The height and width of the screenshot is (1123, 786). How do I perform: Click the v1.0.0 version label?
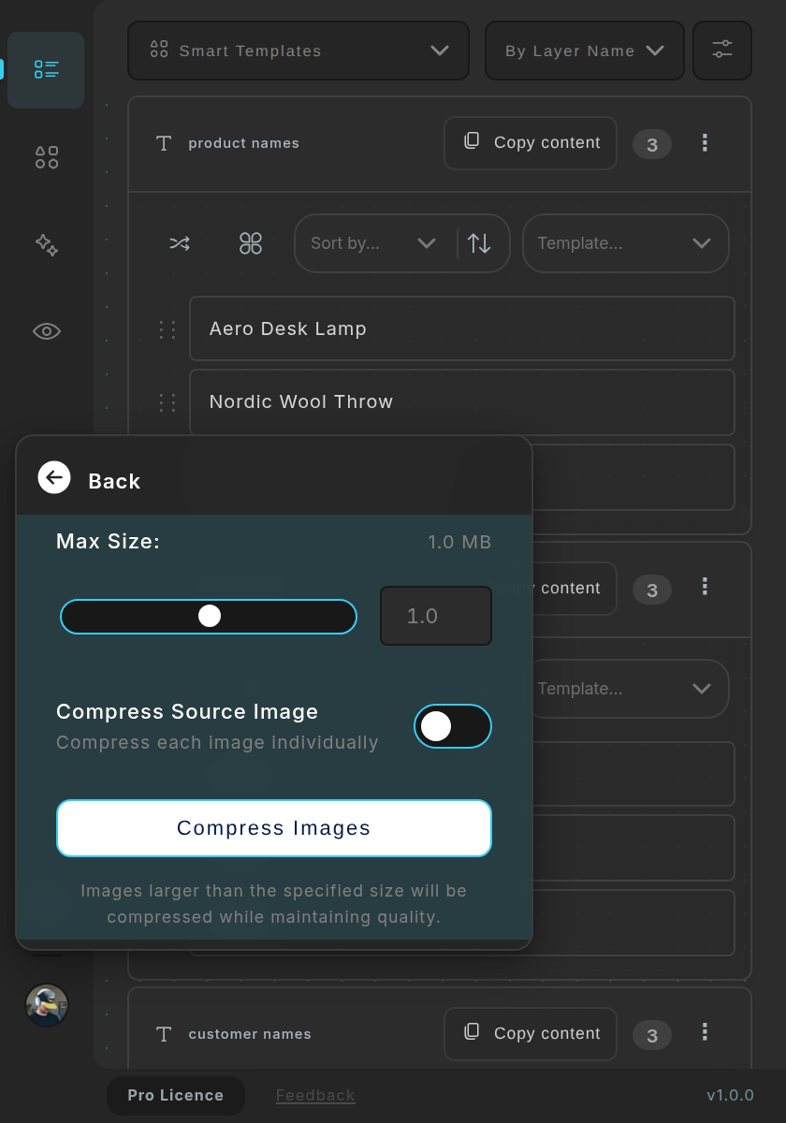730,1096
